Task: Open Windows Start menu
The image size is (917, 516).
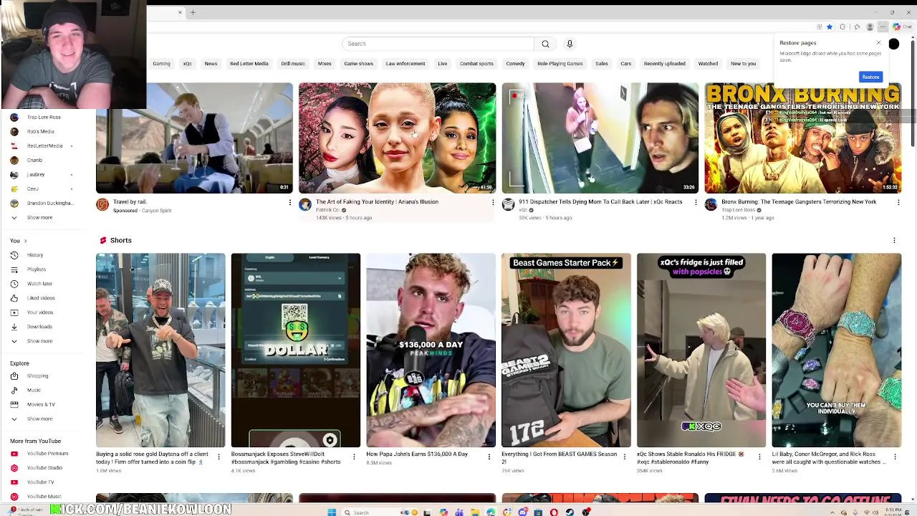Action: 332,512
